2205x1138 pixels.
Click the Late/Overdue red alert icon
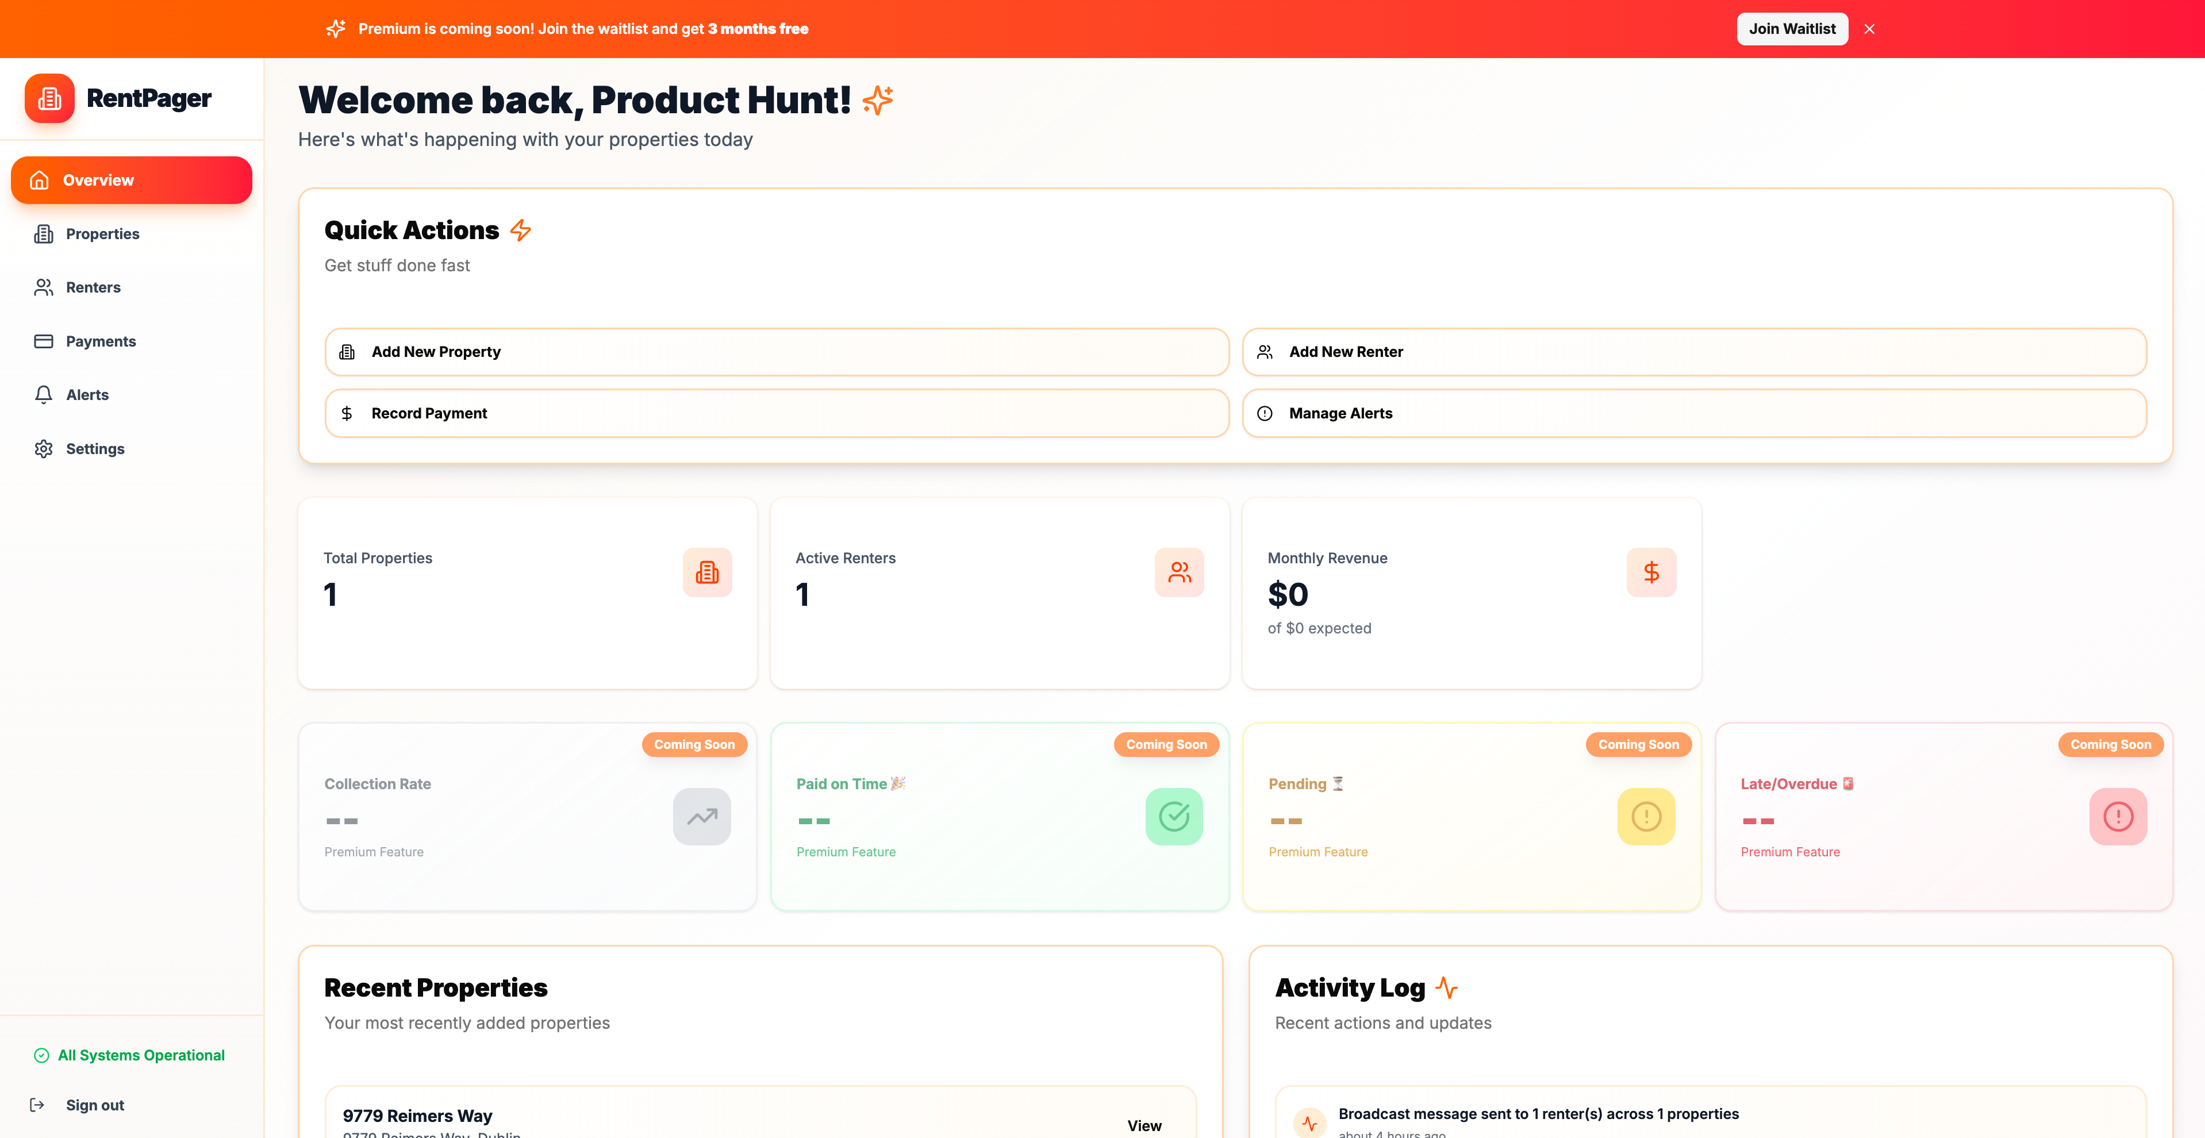pyautogui.click(x=2117, y=816)
